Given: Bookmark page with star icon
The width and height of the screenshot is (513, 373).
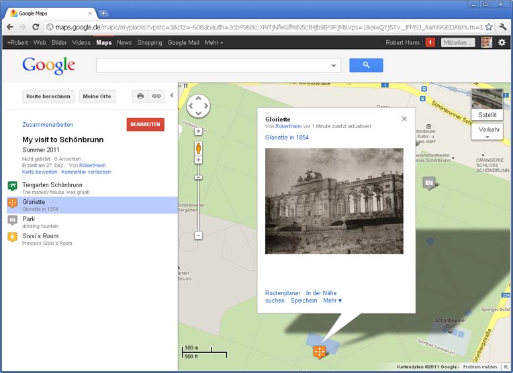Looking at the screenshot, I should (488, 27).
